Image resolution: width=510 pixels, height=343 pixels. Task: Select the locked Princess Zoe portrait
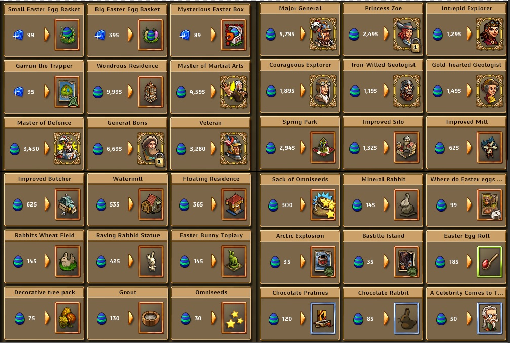406,34
